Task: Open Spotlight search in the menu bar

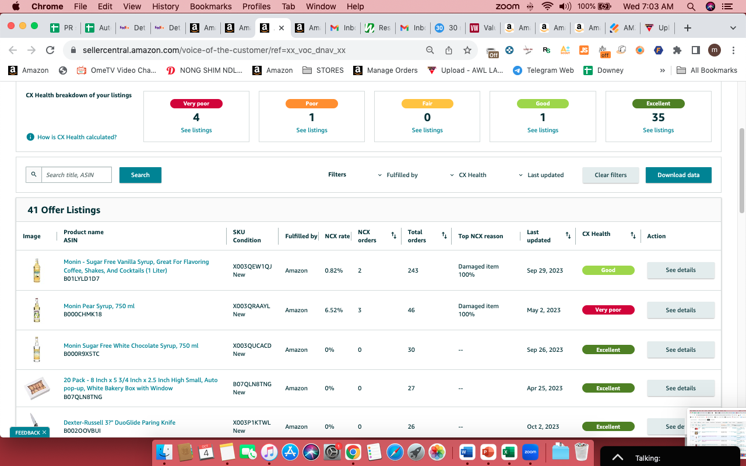Action: [x=691, y=6]
